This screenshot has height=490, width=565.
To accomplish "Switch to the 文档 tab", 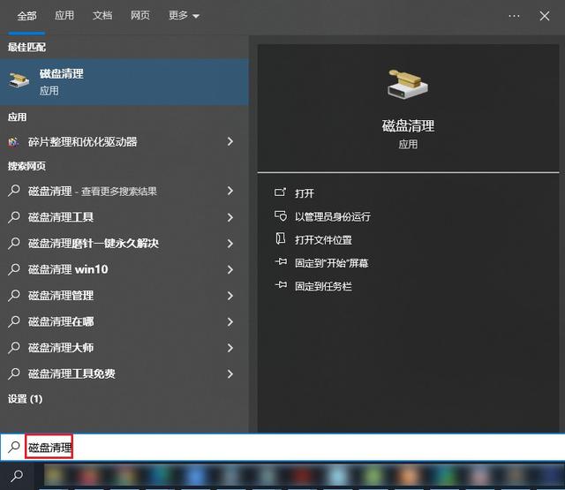I will click(102, 16).
